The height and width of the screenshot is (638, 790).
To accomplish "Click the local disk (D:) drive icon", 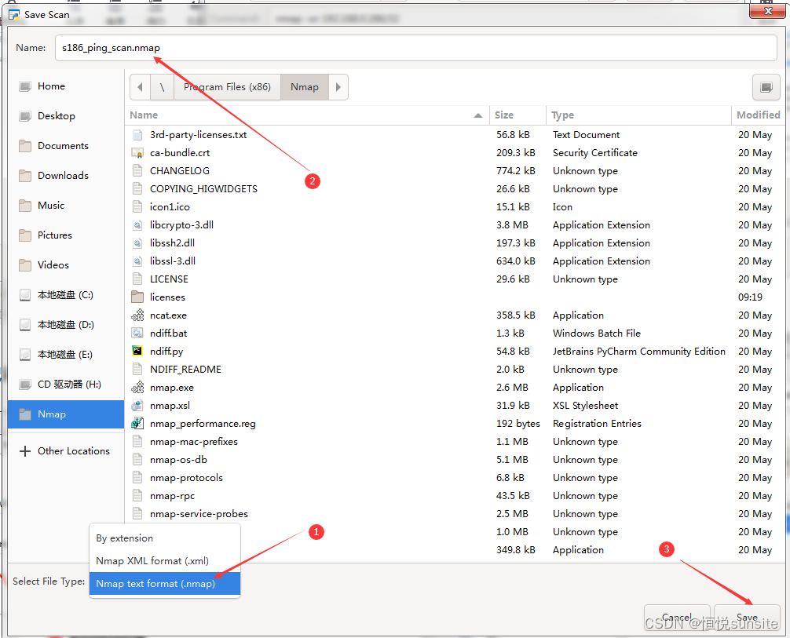I will [24, 325].
